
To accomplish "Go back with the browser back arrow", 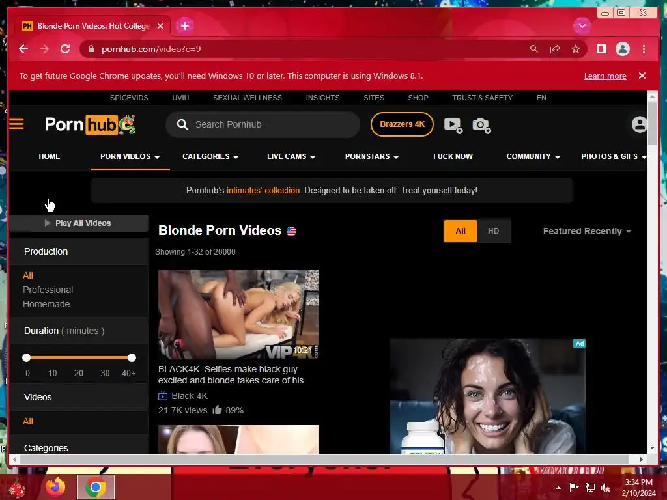I will 23,49.
